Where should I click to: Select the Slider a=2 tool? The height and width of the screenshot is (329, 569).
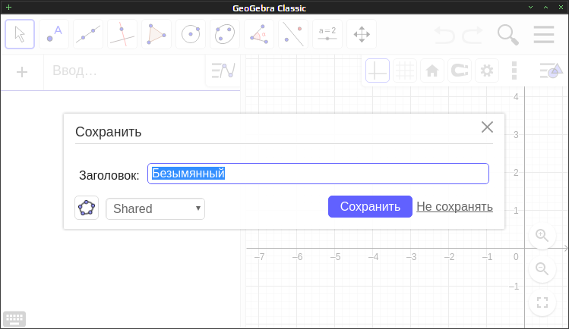point(327,34)
